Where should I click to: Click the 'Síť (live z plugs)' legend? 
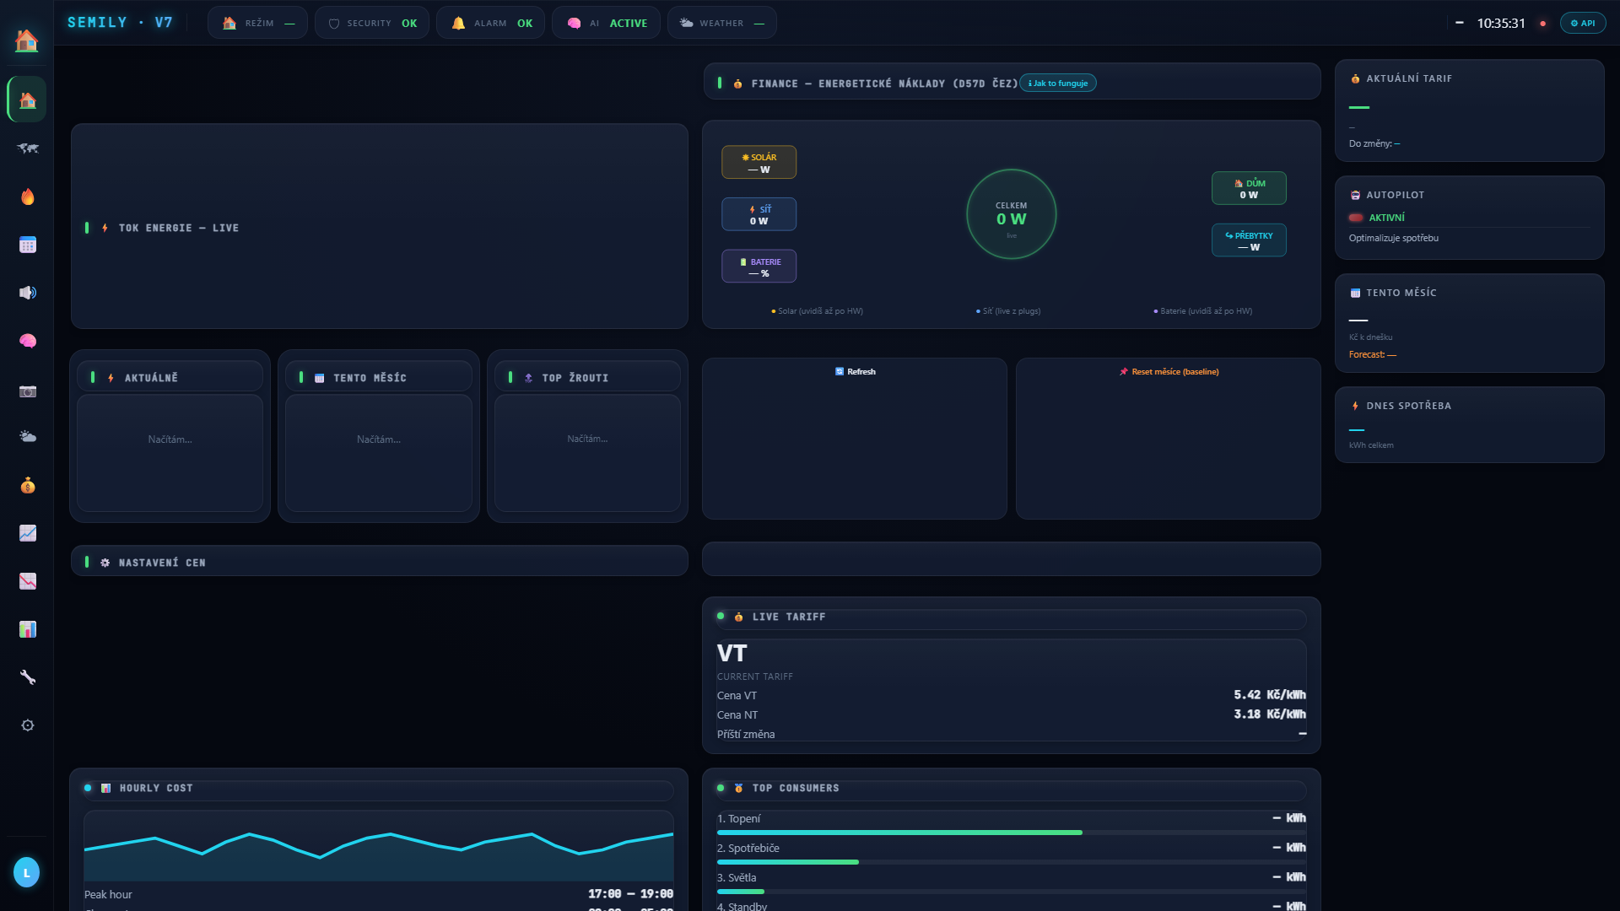(1008, 311)
